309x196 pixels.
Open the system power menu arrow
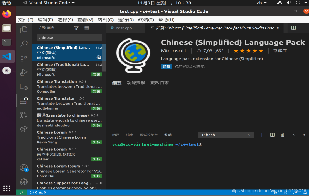tap(306, 3)
